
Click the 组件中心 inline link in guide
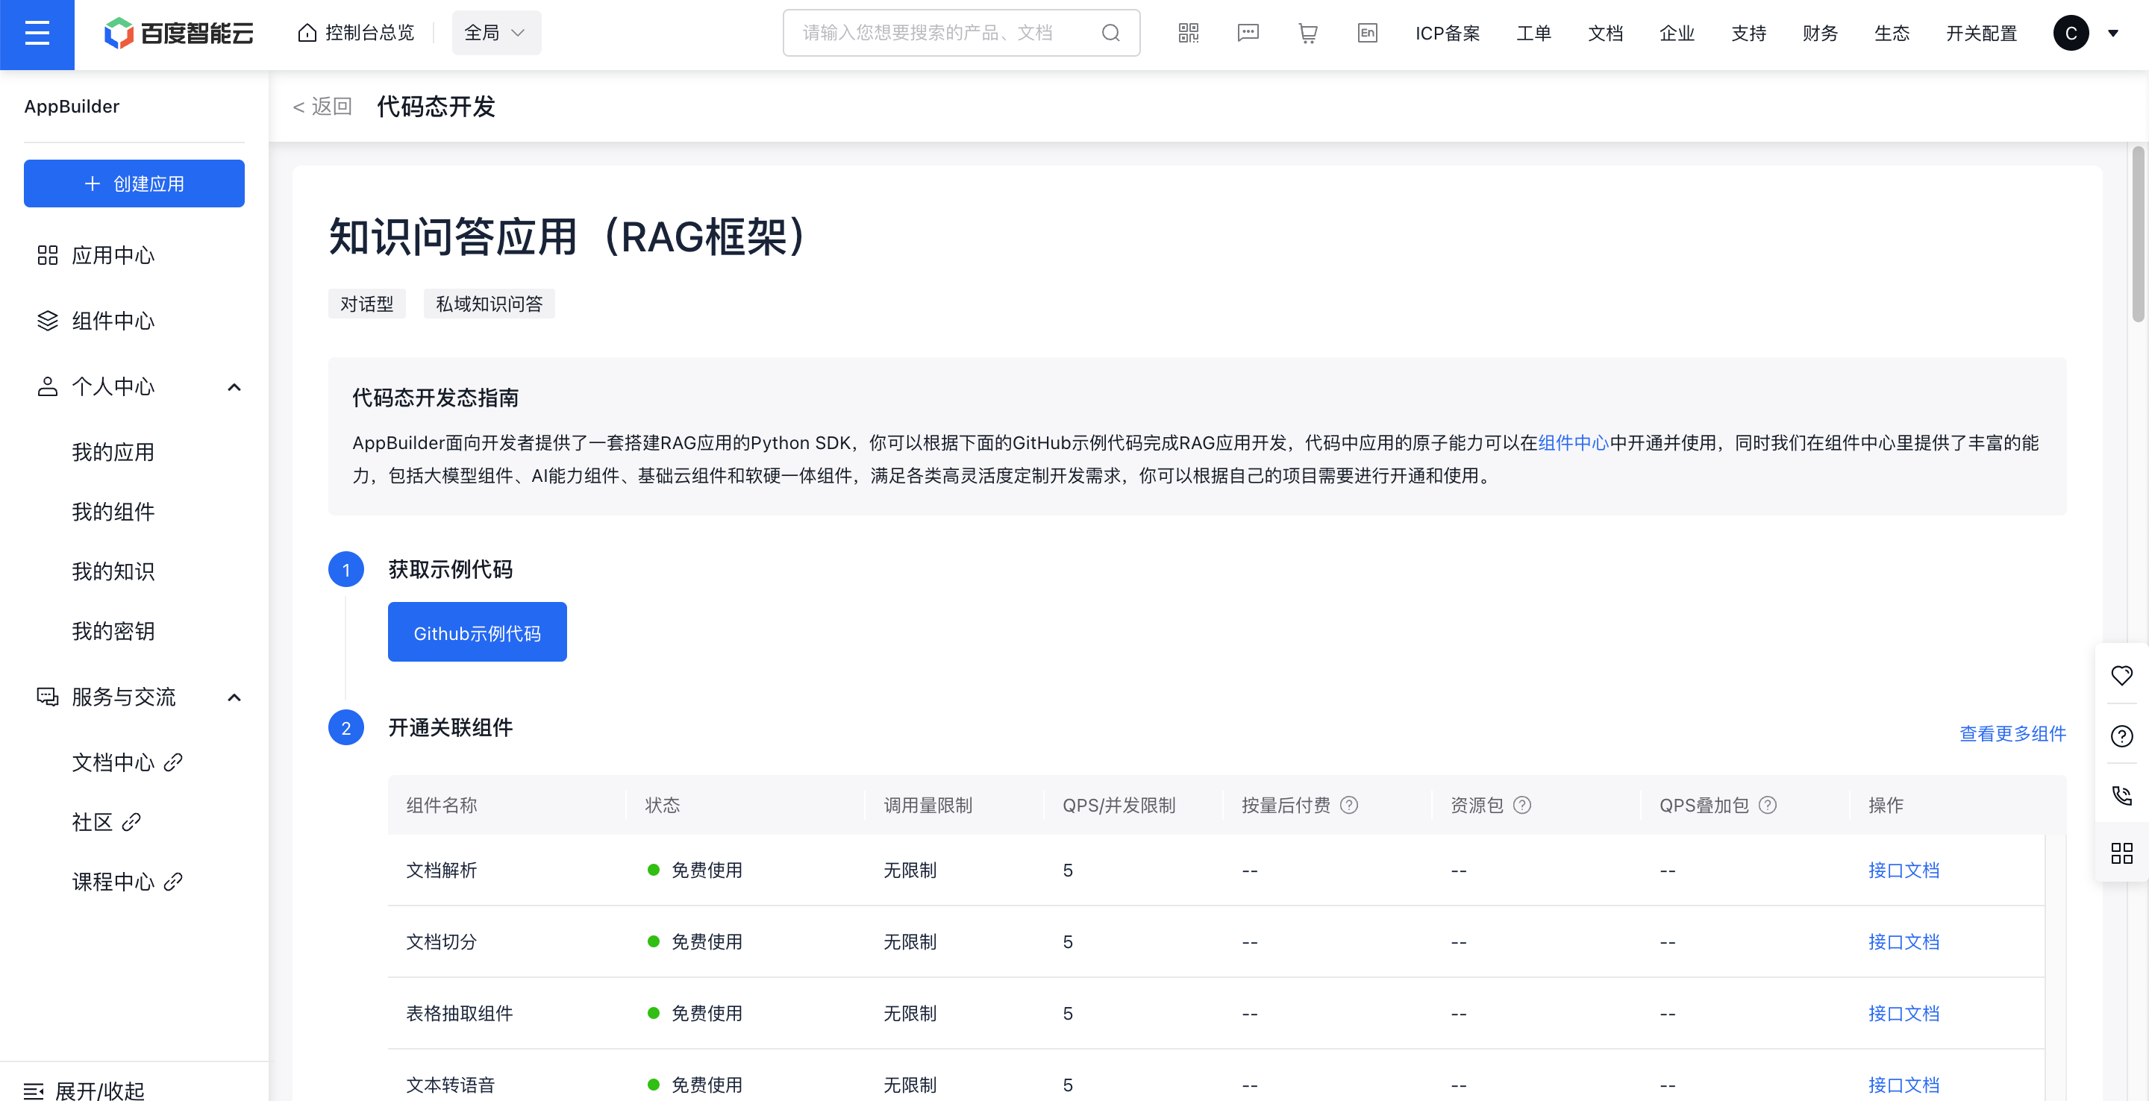point(1574,443)
